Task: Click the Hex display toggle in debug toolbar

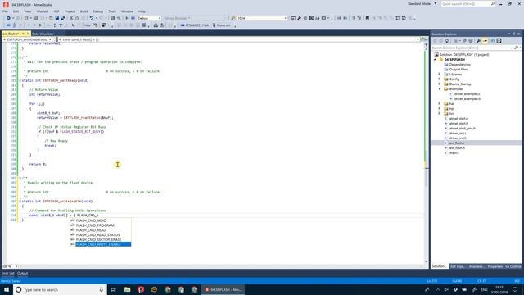Action: (88, 25)
